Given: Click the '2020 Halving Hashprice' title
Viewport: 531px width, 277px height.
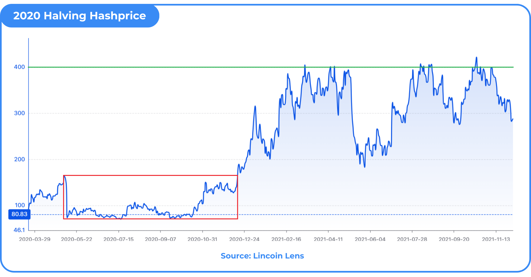Looking at the screenshot, I should tap(79, 16).
